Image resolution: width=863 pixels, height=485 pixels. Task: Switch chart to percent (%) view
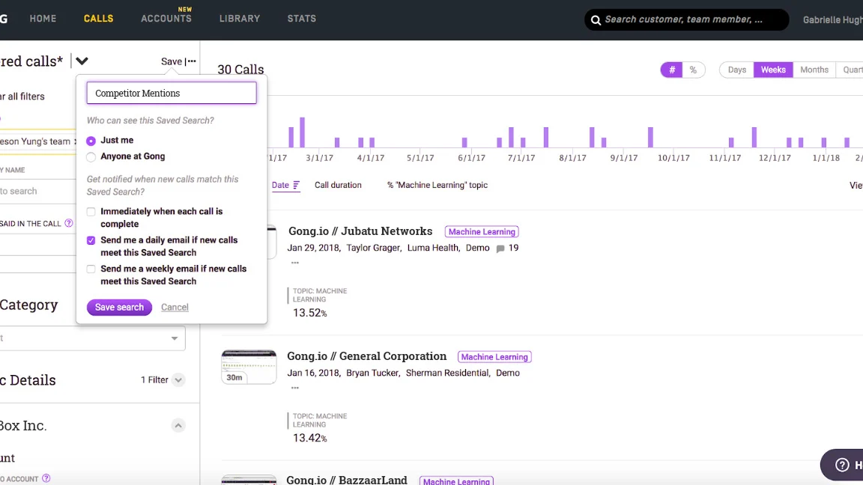[693, 70]
